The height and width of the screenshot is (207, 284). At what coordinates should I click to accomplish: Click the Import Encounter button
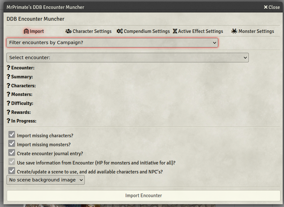(x=143, y=196)
